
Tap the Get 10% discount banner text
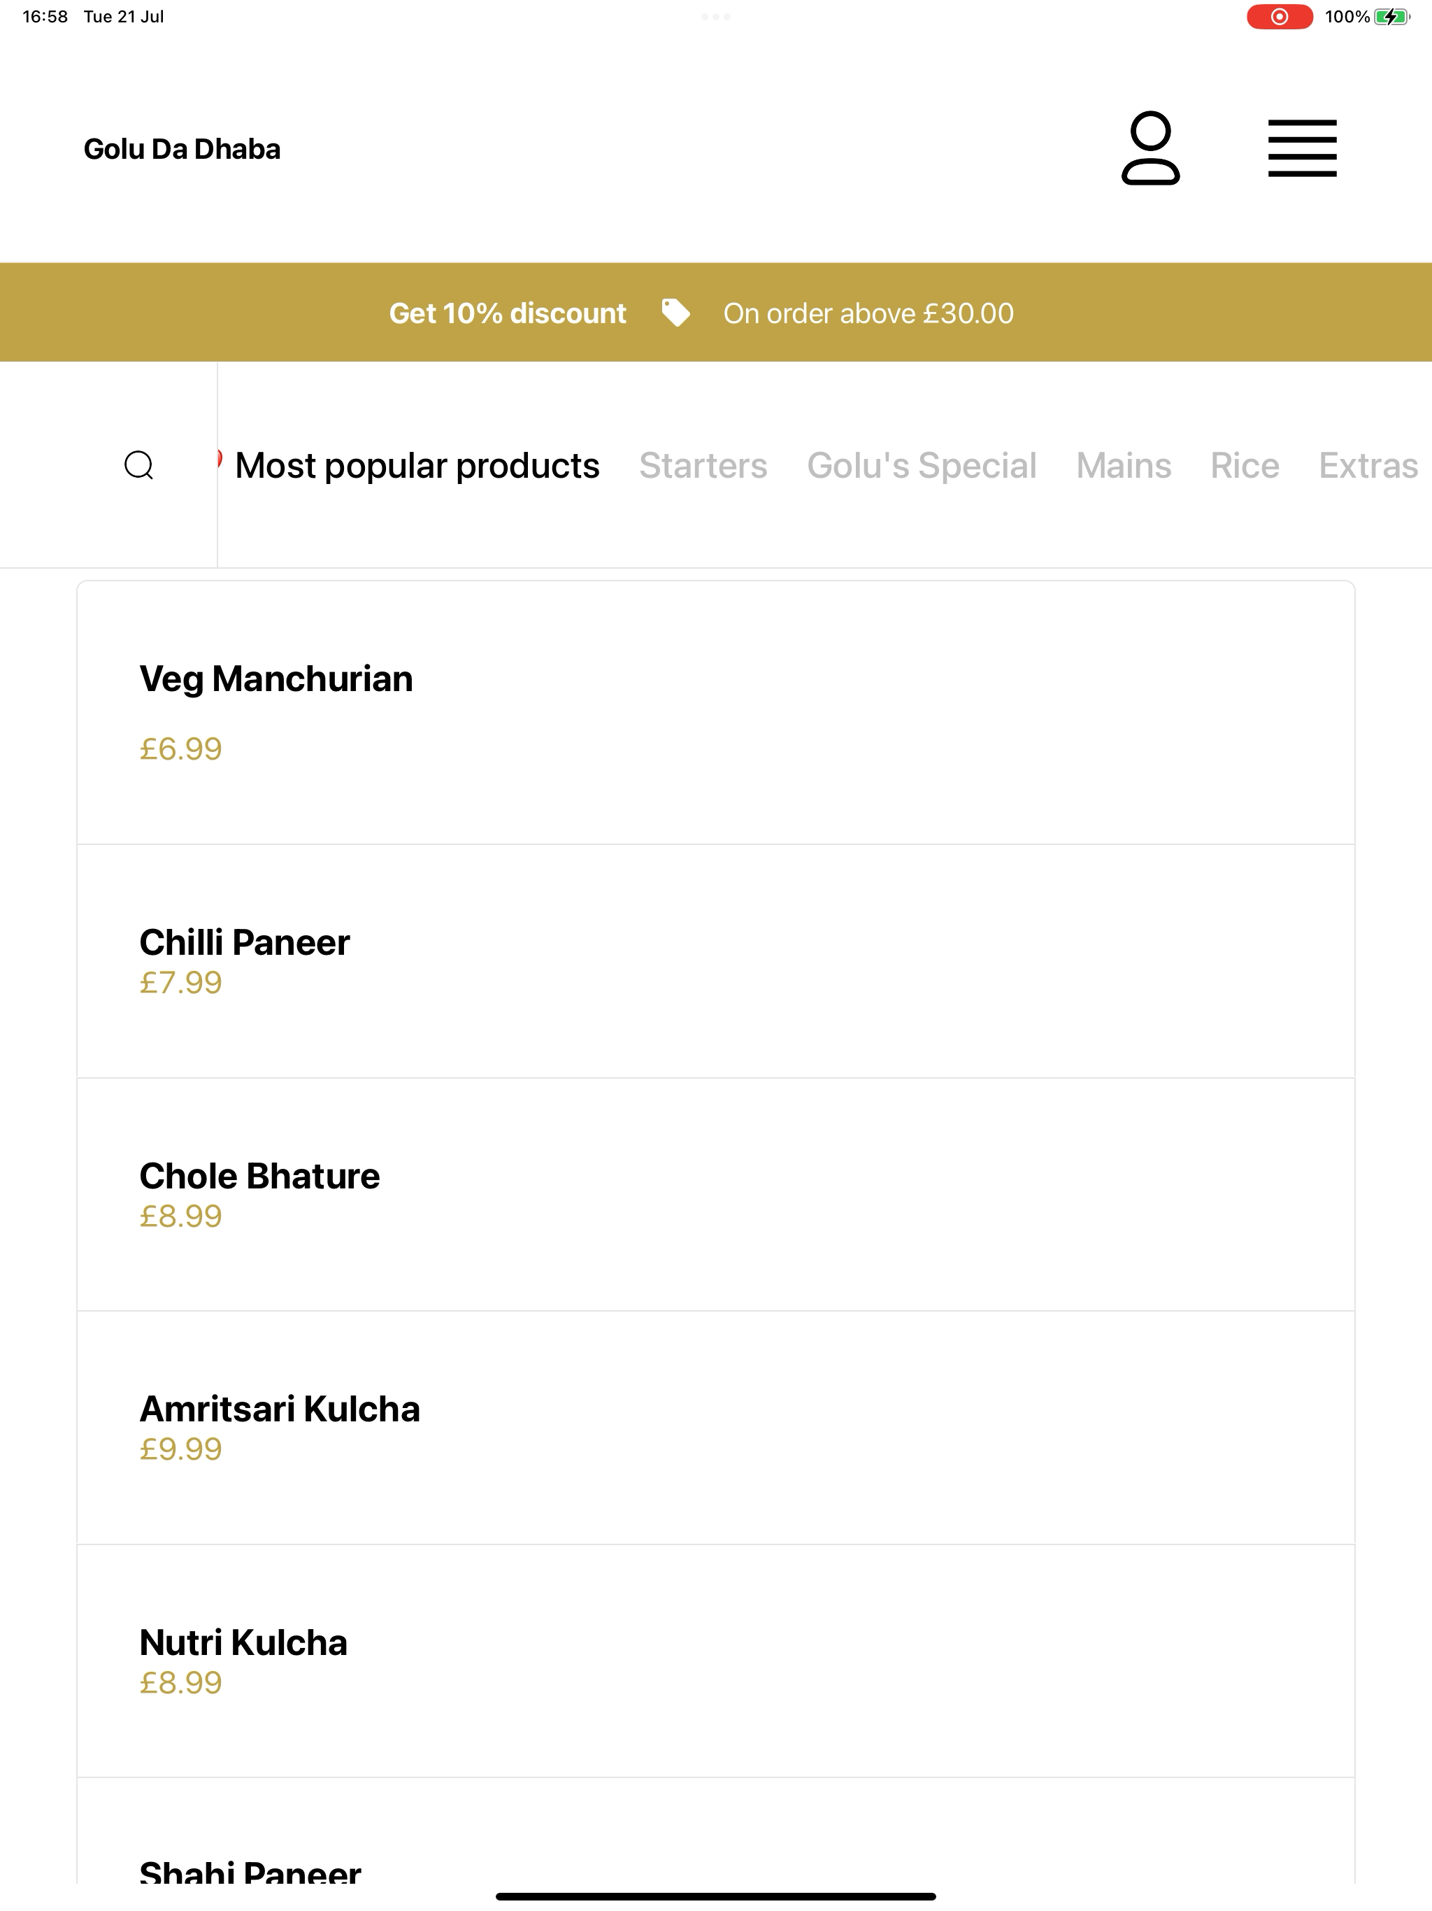pos(508,313)
